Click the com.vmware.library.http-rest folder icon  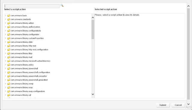coord(9,46)
